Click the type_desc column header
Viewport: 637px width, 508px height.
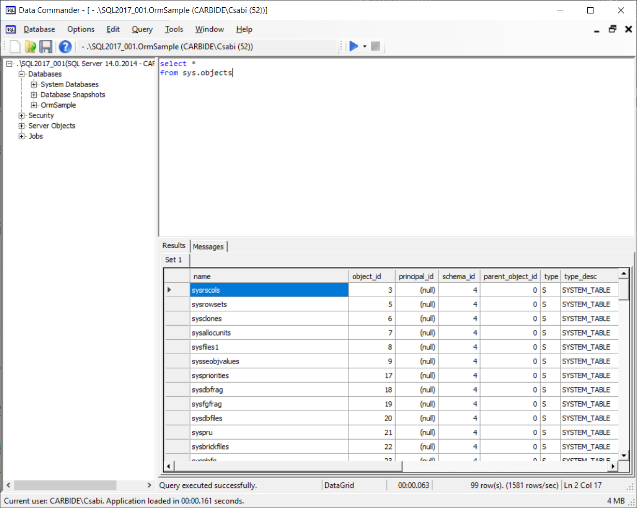(589, 277)
